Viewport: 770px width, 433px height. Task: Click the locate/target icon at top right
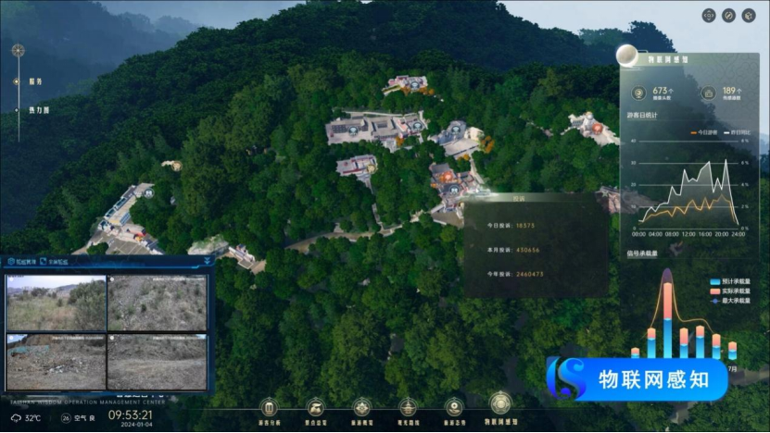(709, 16)
